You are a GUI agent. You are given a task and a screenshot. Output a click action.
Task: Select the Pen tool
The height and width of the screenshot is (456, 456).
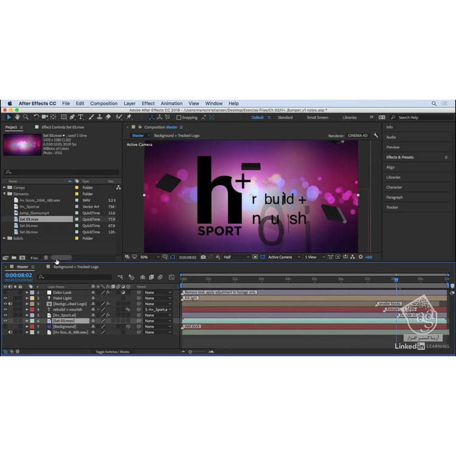tap(72, 117)
